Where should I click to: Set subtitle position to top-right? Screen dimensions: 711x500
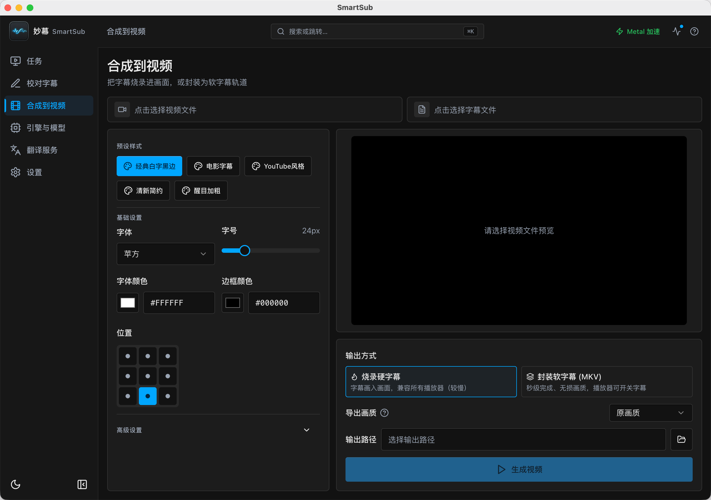click(x=167, y=356)
